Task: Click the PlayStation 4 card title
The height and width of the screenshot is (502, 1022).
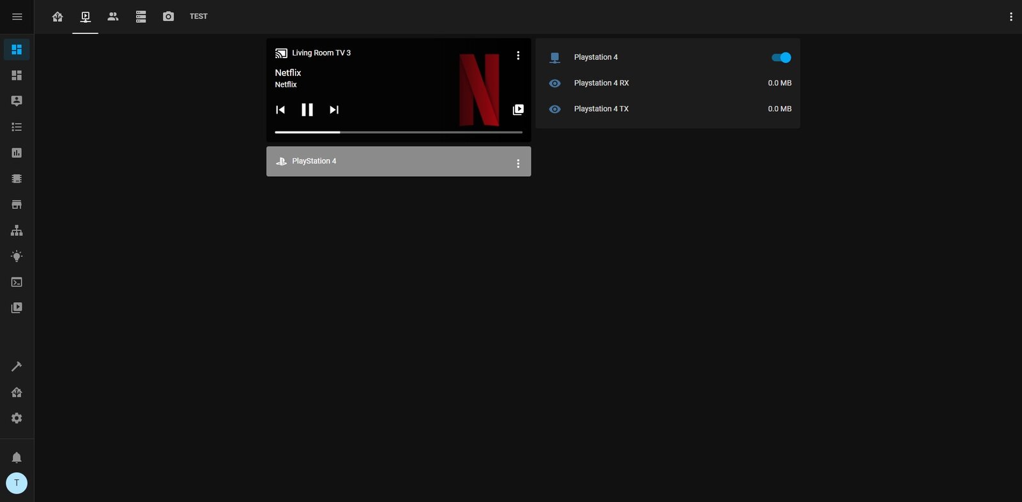Action: click(x=314, y=161)
